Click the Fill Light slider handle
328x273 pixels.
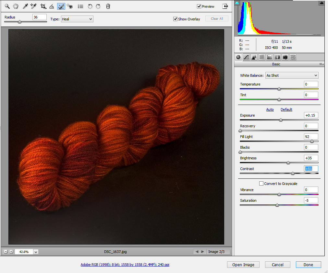point(312,141)
